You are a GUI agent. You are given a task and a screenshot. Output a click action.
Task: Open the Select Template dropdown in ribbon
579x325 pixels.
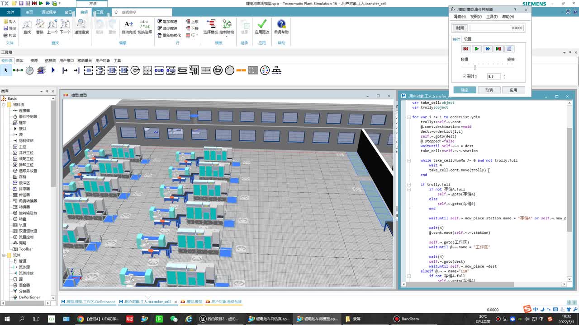point(211,27)
